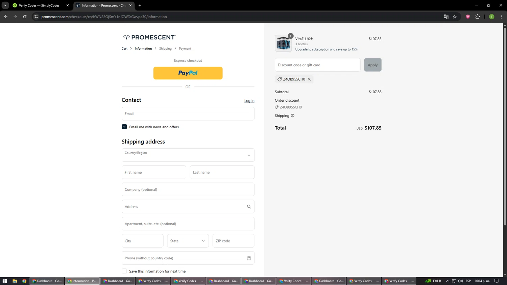Viewport: 507px width, 285px height.
Task: Click the ZIP code field
Action: tap(233, 241)
